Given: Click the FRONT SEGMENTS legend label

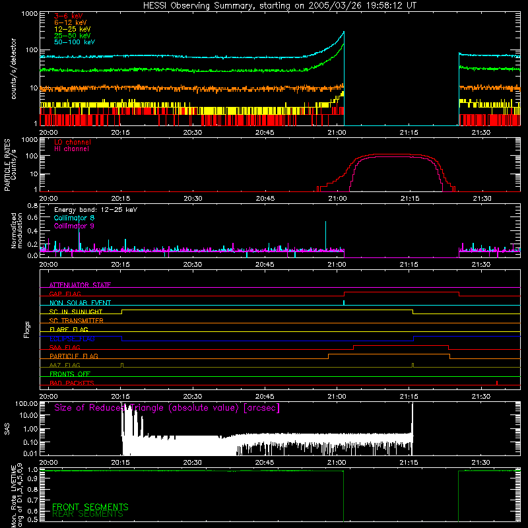Looking at the screenshot, I should pyautogui.click(x=90, y=507).
